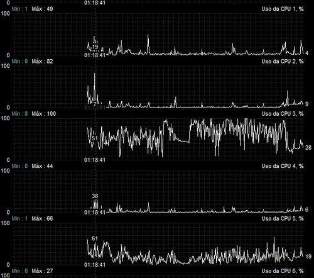The image size is (314, 278).
Task: Click the 01:18:41 timestamp under CPU 5 graph
Action: (x=95, y=265)
